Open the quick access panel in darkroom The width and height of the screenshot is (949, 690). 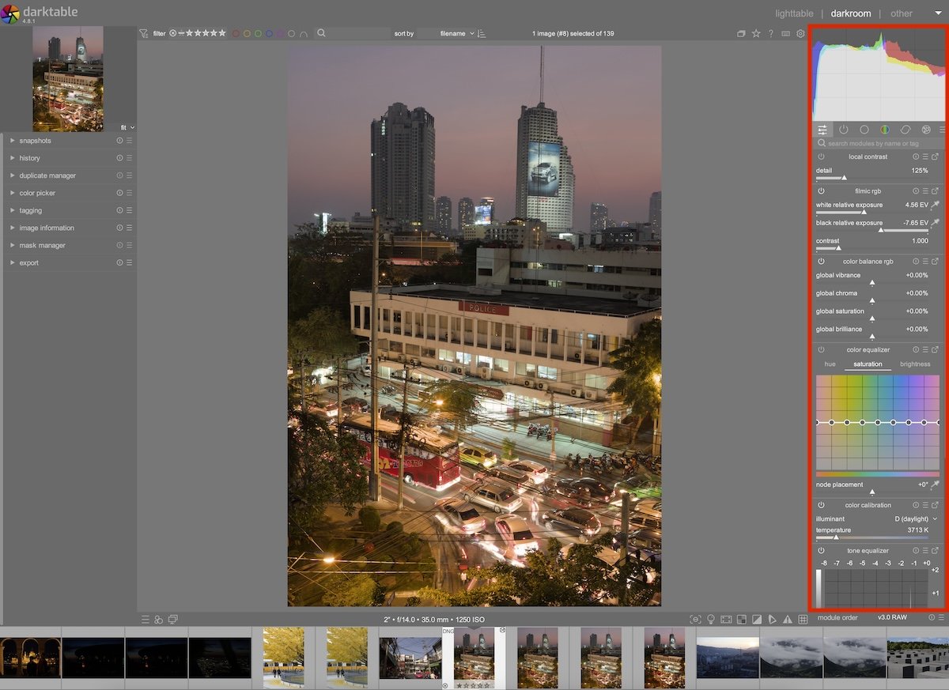[x=822, y=130]
